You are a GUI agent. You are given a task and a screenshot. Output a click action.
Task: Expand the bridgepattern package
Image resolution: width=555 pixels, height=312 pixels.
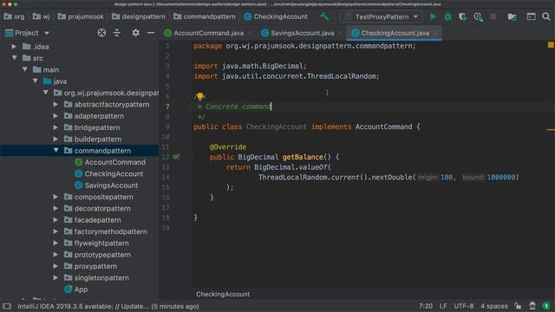tap(55, 127)
